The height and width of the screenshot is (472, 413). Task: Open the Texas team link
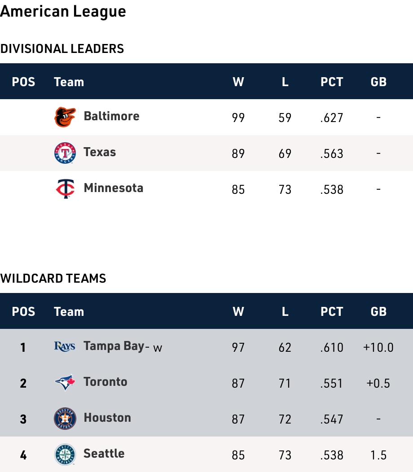coord(100,152)
